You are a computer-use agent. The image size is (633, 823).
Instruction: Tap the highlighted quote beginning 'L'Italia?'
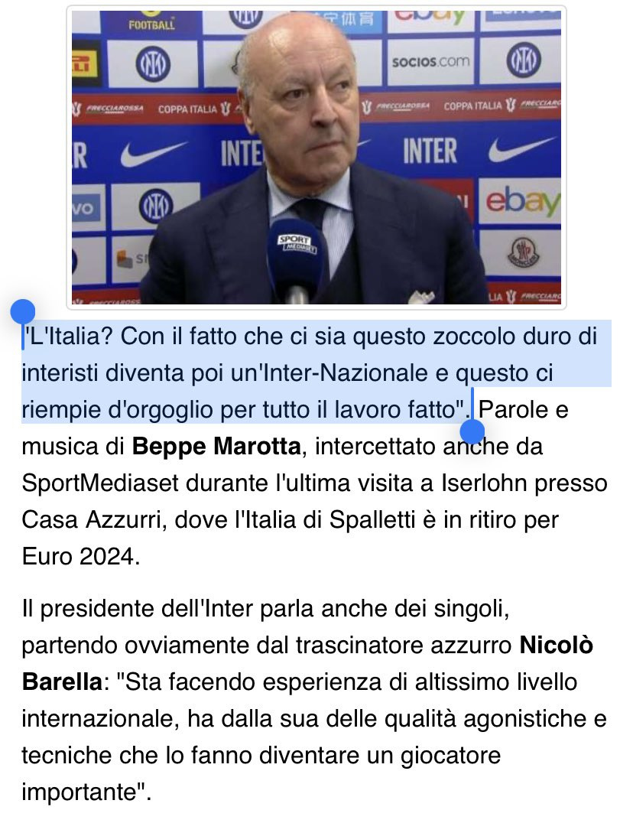310,372
